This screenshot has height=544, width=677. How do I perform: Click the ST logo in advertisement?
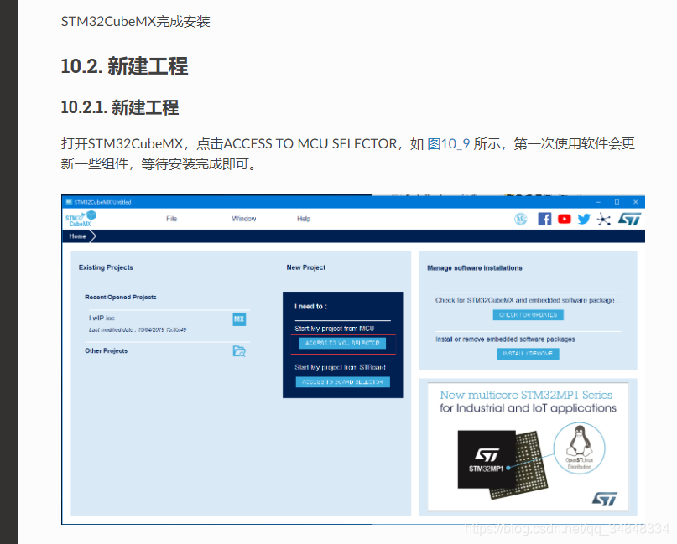tap(605, 499)
